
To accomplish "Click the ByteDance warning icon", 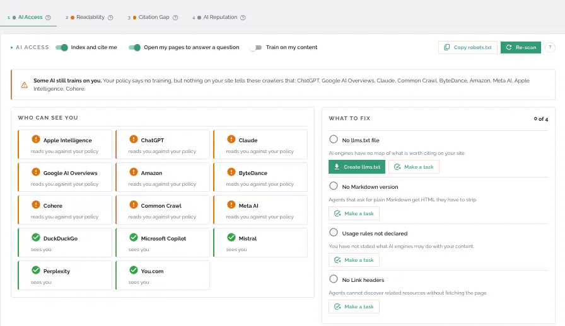I will coord(231,172).
